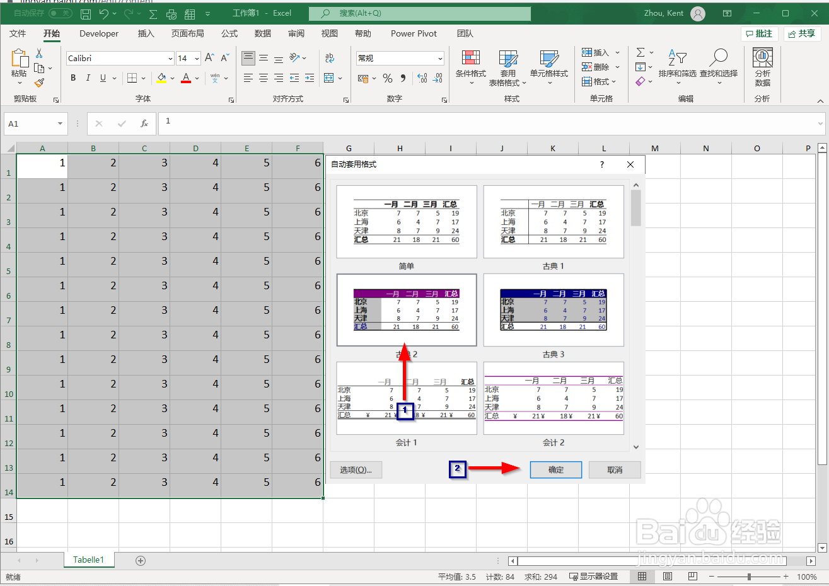Viewport: 829px width, 586px height.
Task: Select the 简单 format thumbnail
Action: (x=407, y=222)
